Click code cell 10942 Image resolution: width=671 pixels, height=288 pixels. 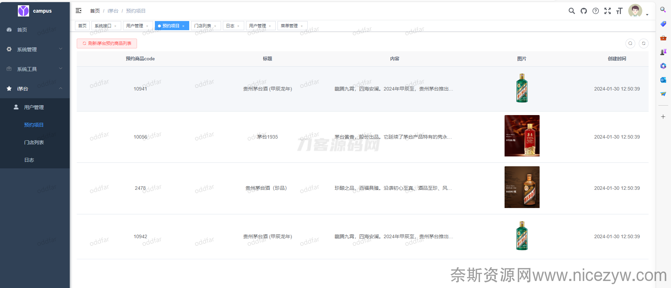[140, 236]
